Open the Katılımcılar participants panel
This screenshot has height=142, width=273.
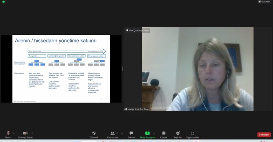pyautogui.click(x=112, y=133)
